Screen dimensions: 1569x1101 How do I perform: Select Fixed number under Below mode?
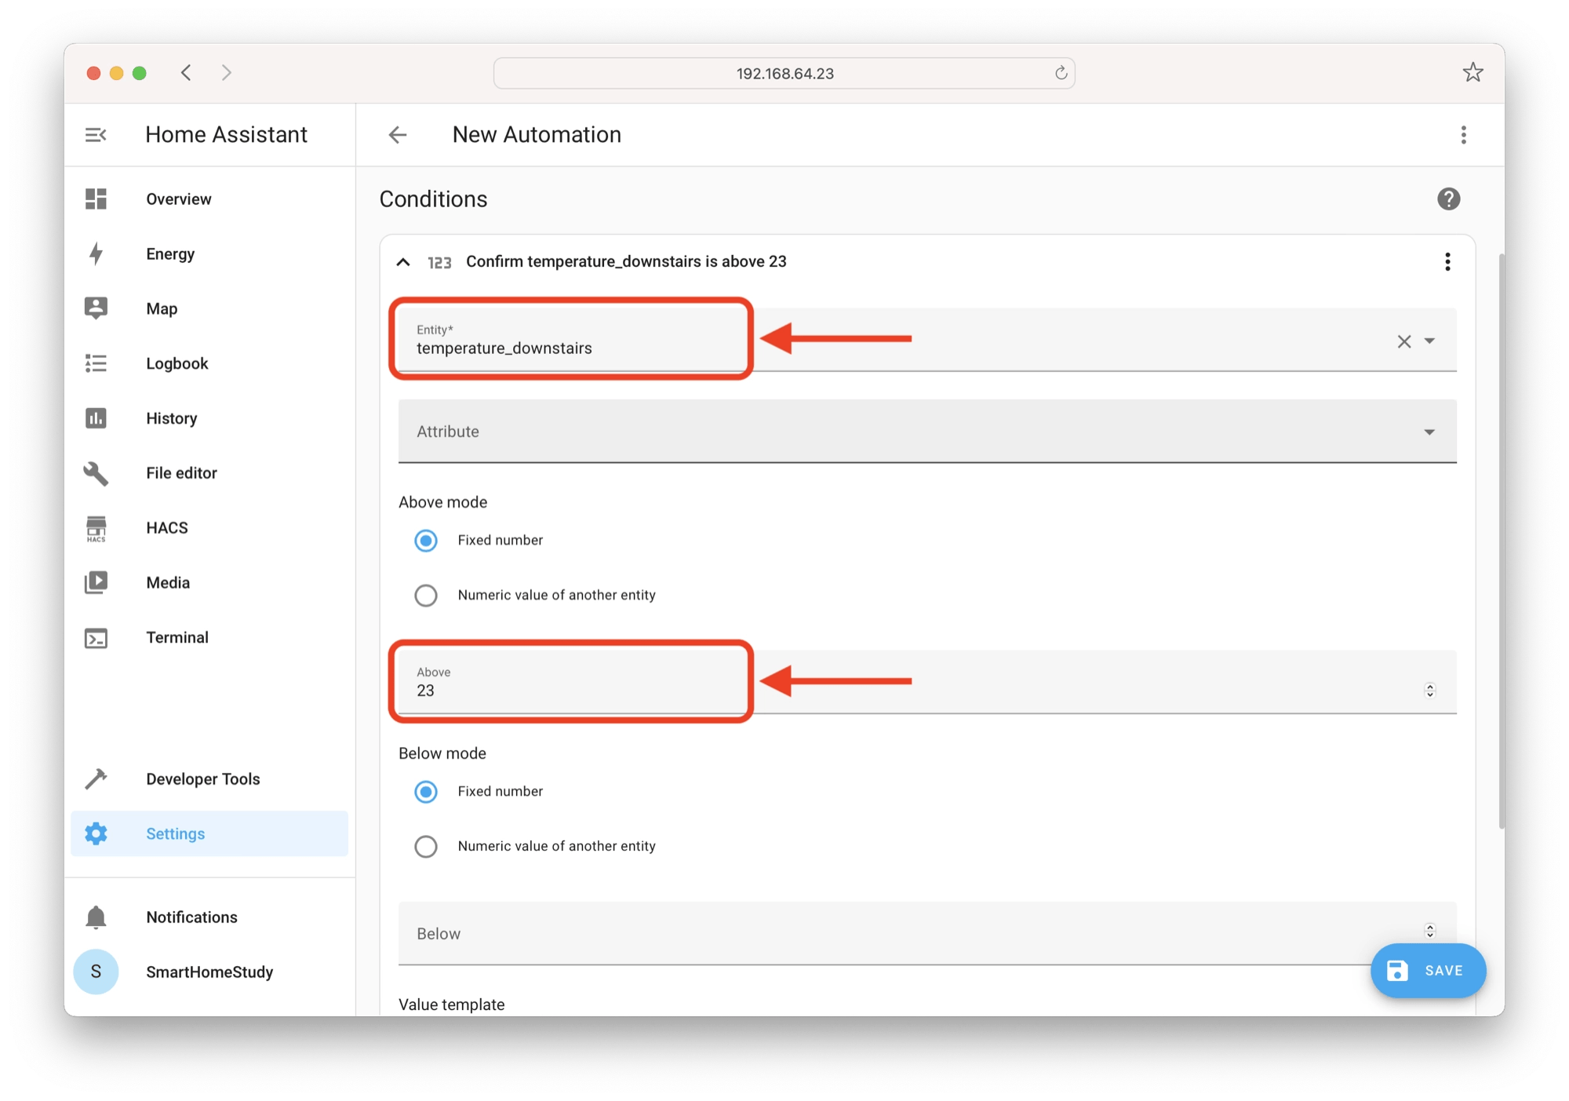coord(426,792)
